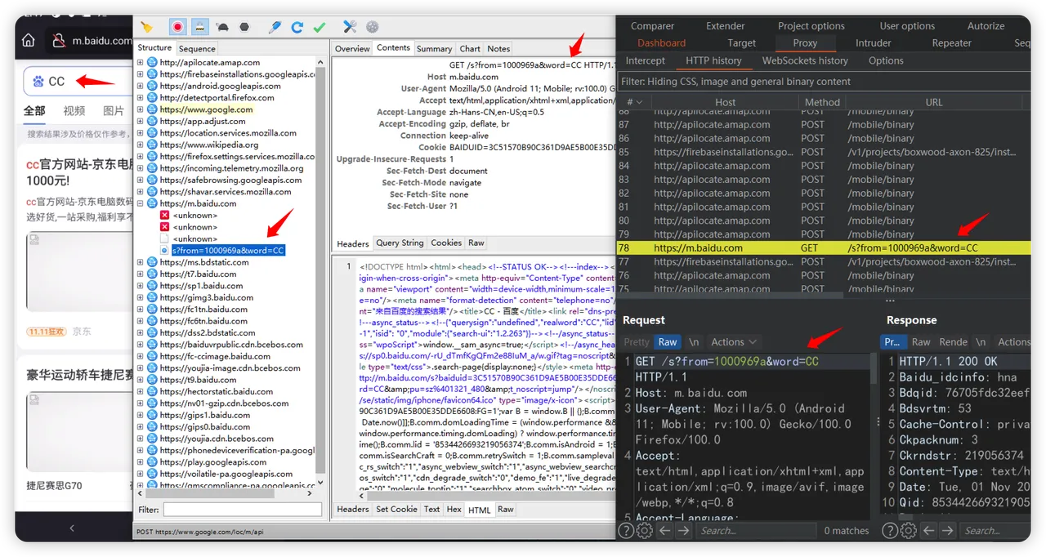Click the Charles Filter text field
1046x557 pixels.
point(242,510)
